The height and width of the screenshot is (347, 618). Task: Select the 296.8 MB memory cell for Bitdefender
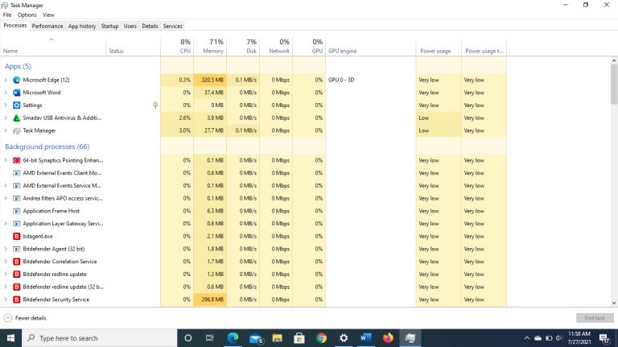point(210,299)
